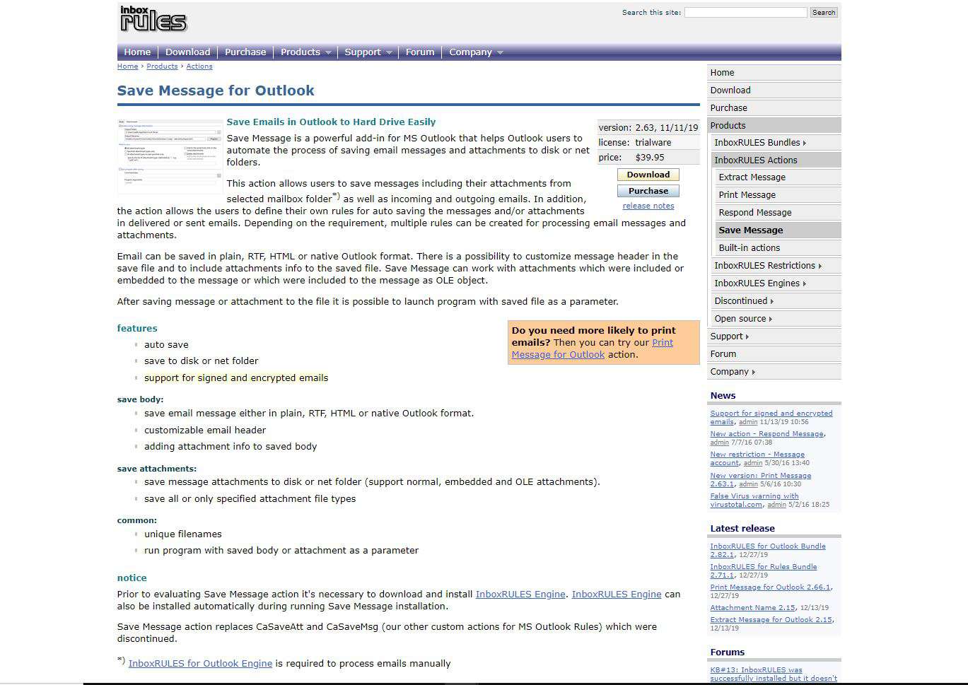
Task: Open the Save Message screenshot thumbnail
Action: (170, 156)
